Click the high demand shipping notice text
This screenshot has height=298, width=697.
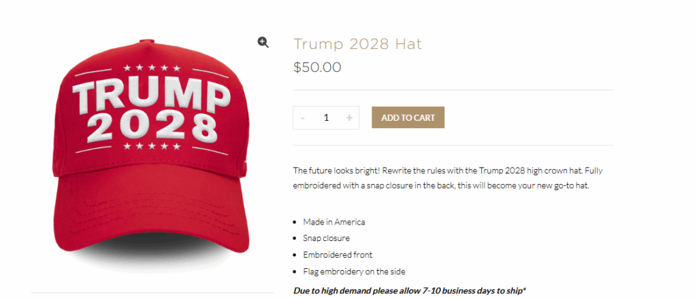pos(410,291)
